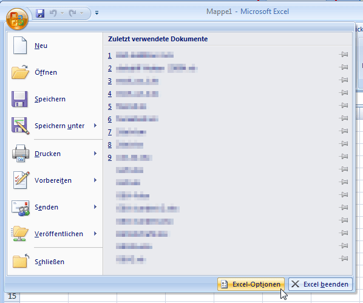Viewport: 363px width, 303px height.
Task: Click the floppy with pencil Speichern unter icon
Action: 21,126
